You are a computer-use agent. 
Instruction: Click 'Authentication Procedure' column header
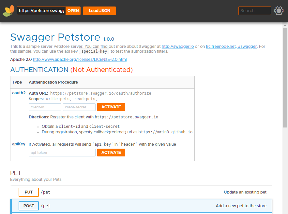[53, 82]
